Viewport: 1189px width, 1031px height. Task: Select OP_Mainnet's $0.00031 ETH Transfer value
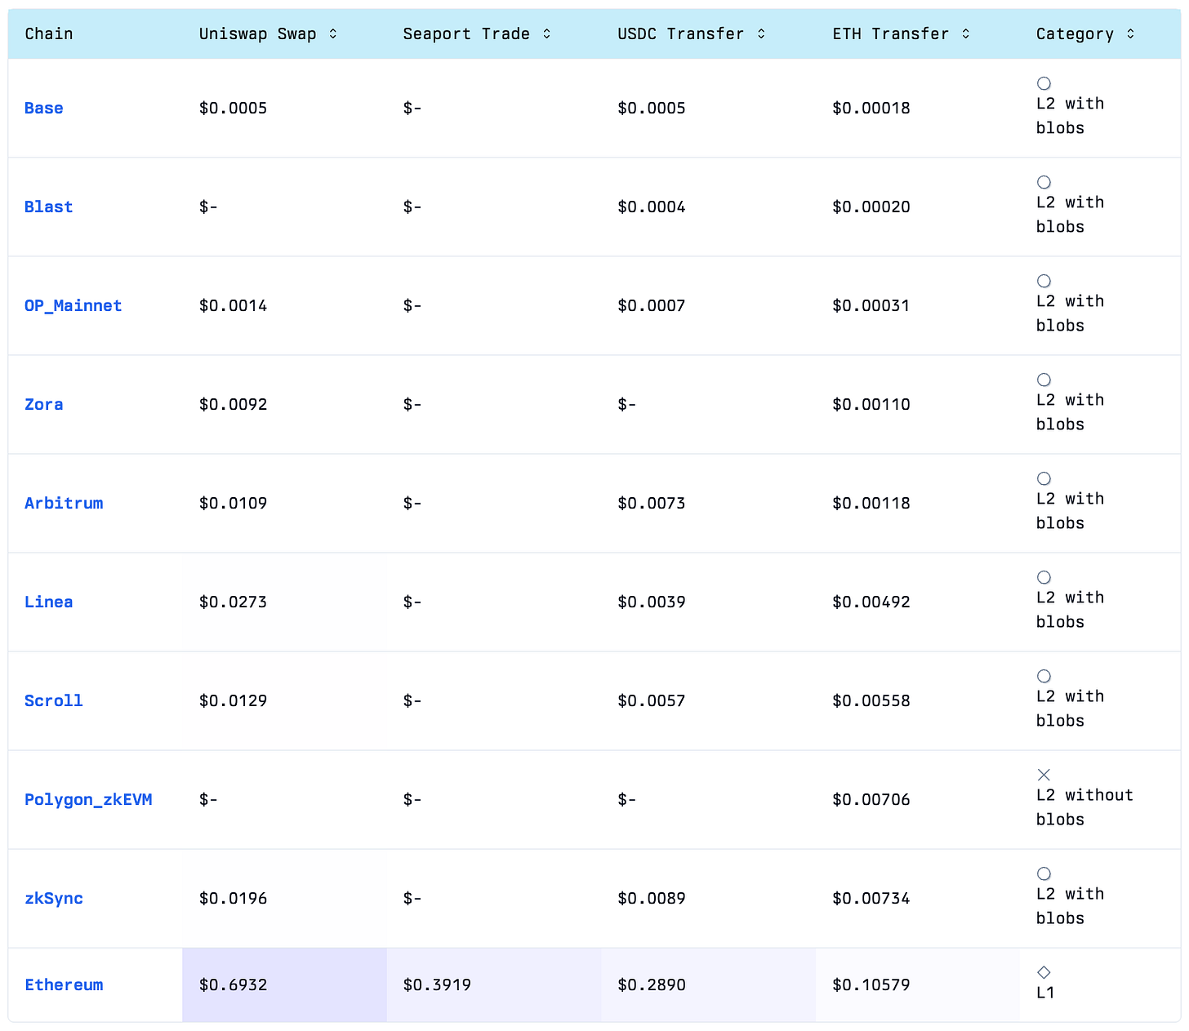pyautogui.click(x=871, y=305)
